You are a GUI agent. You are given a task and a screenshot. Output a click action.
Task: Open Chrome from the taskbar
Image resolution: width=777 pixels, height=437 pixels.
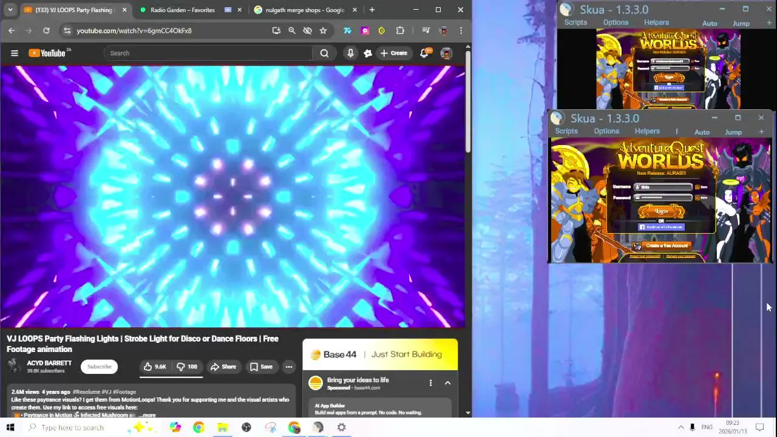click(x=198, y=427)
